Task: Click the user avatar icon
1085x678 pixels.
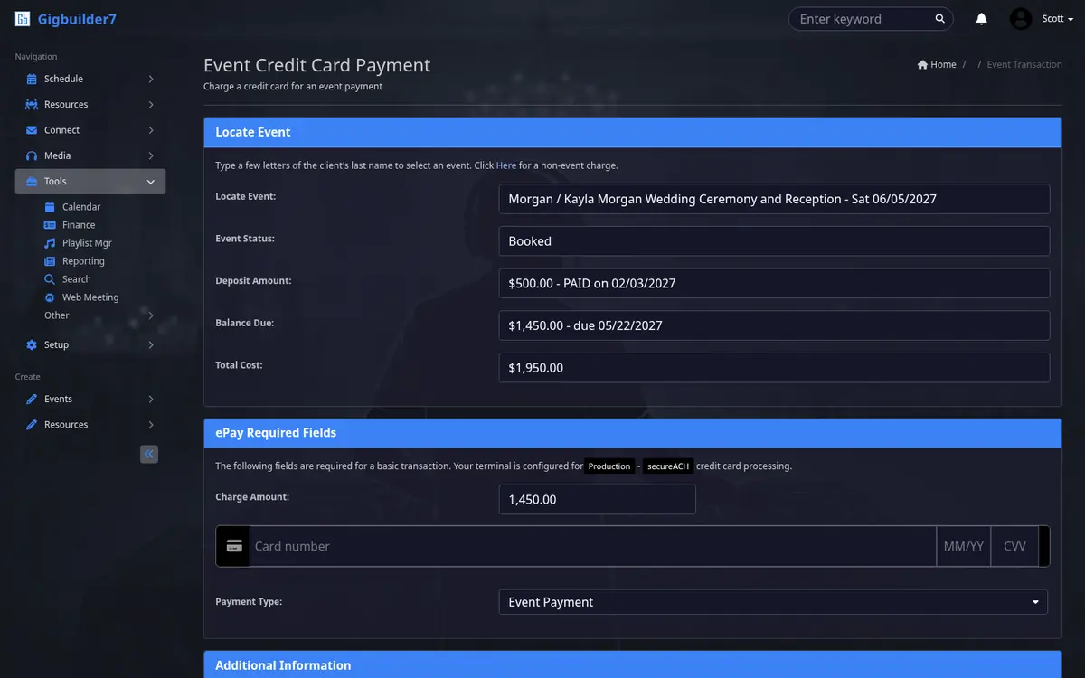Action: 1021,19
